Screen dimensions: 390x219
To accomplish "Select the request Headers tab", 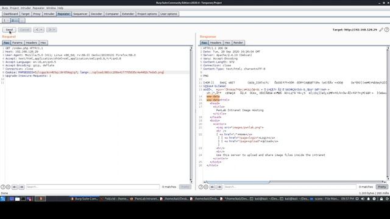I will (x=31, y=43).
